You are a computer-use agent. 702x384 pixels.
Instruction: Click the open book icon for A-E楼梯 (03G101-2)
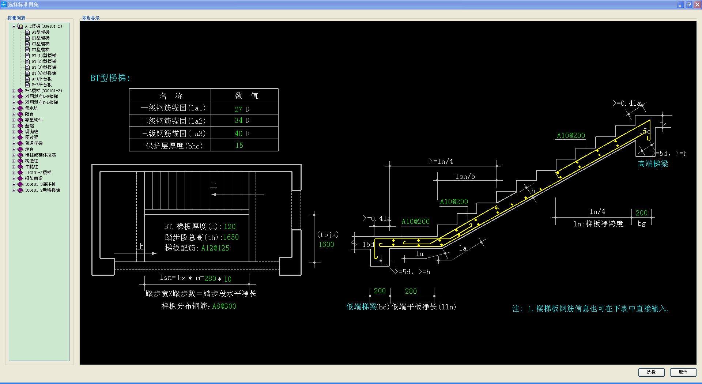click(20, 26)
